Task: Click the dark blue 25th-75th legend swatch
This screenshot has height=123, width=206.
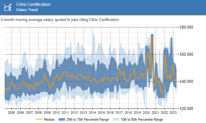Action: tap(61, 119)
